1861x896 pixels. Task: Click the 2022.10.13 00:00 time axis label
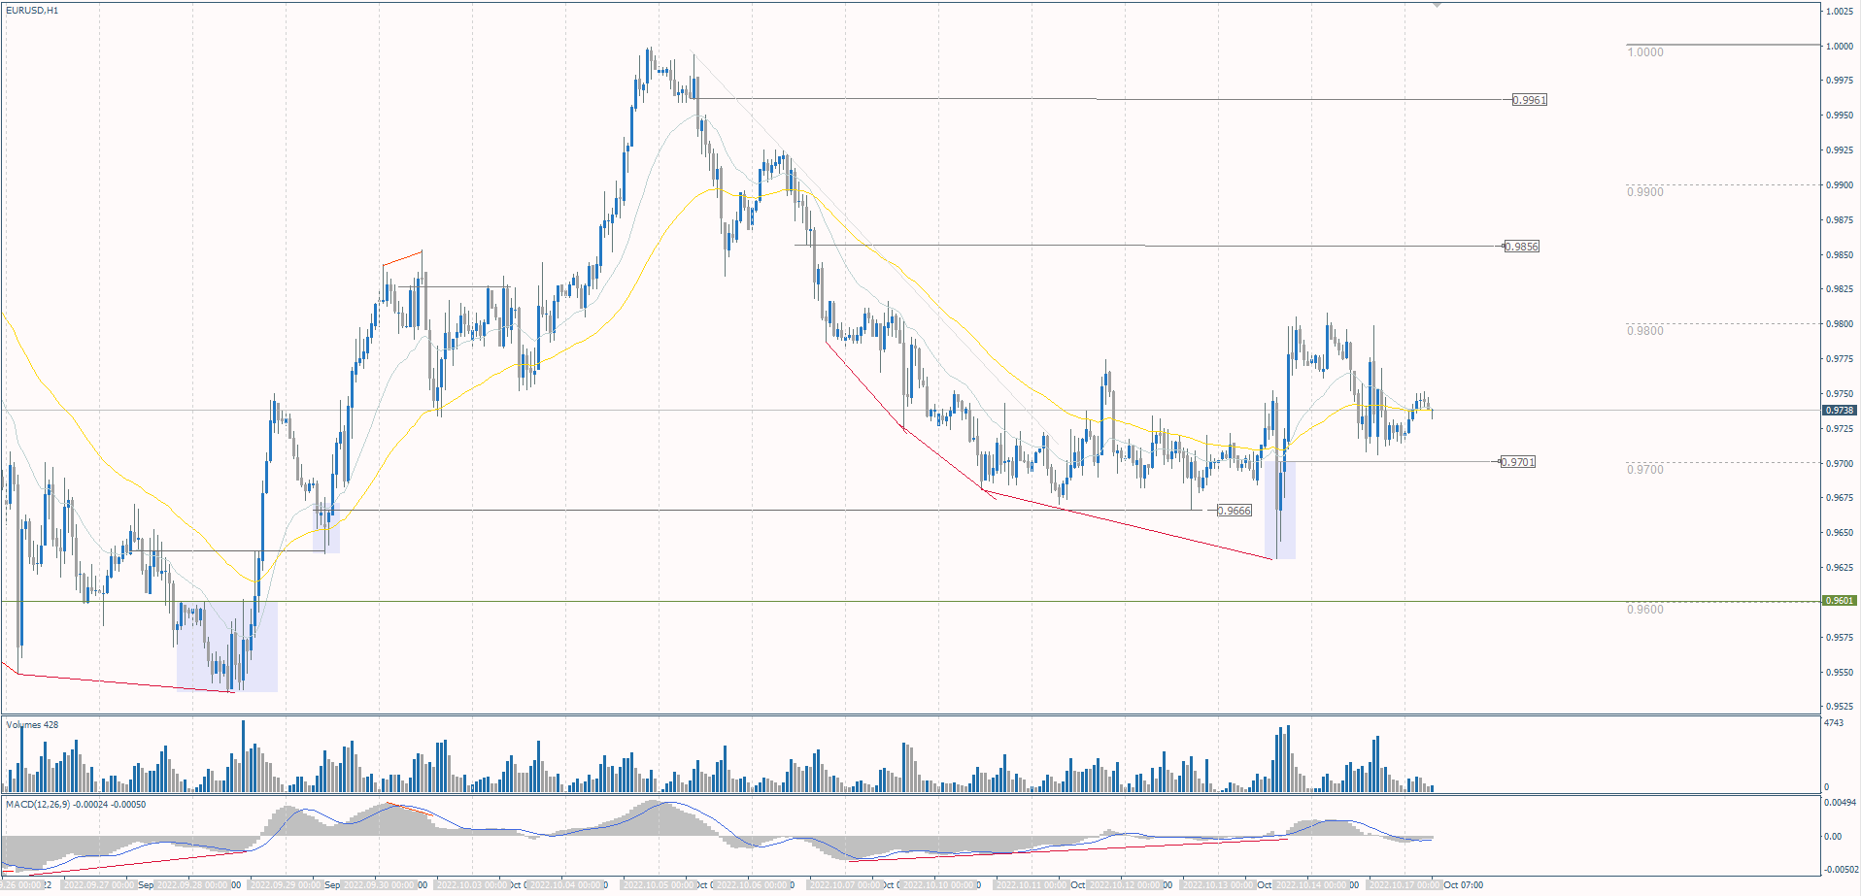(1218, 885)
